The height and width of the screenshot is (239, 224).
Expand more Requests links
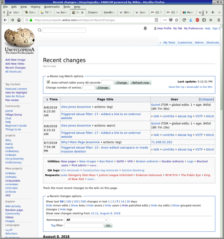(91, 179)
